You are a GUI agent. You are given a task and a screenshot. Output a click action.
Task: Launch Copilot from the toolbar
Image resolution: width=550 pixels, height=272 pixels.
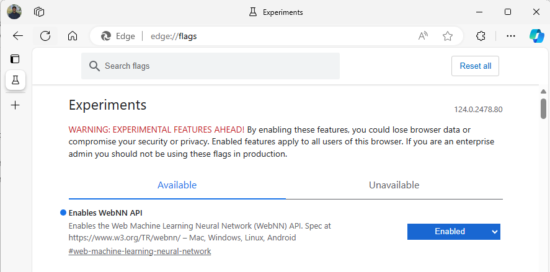click(x=536, y=36)
